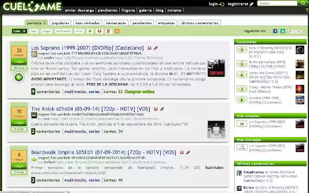This screenshot has width=309, height=193.
Task: Click magnet icon next to Boardwalk Empire title
Action: tap(182, 152)
